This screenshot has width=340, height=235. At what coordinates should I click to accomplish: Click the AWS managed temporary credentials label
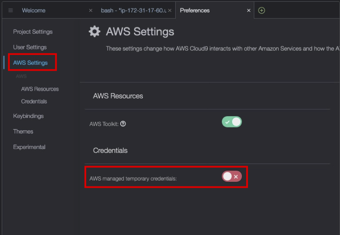coord(133,178)
